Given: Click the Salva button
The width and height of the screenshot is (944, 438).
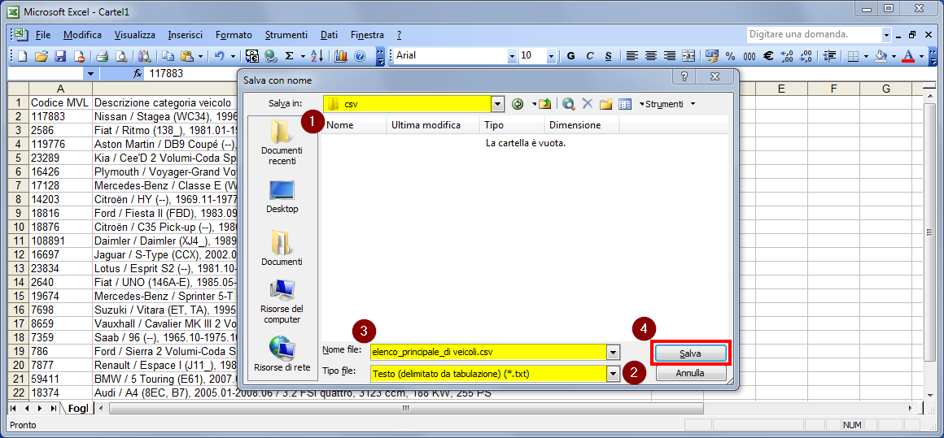Looking at the screenshot, I should click(691, 353).
